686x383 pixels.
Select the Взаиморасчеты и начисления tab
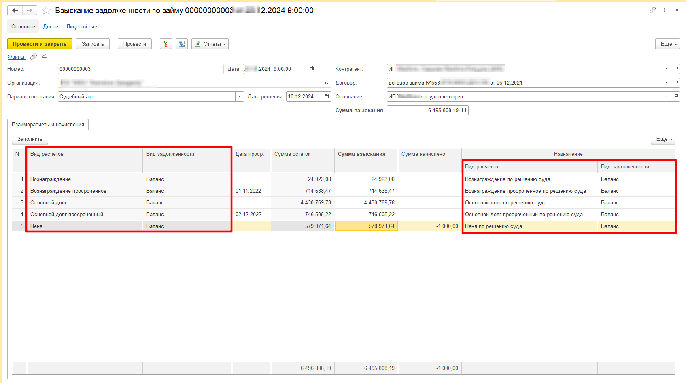click(x=48, y=124)
